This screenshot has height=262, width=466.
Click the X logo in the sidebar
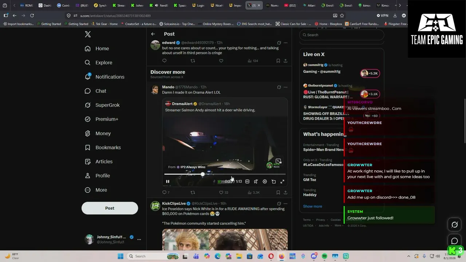[88, 34]
